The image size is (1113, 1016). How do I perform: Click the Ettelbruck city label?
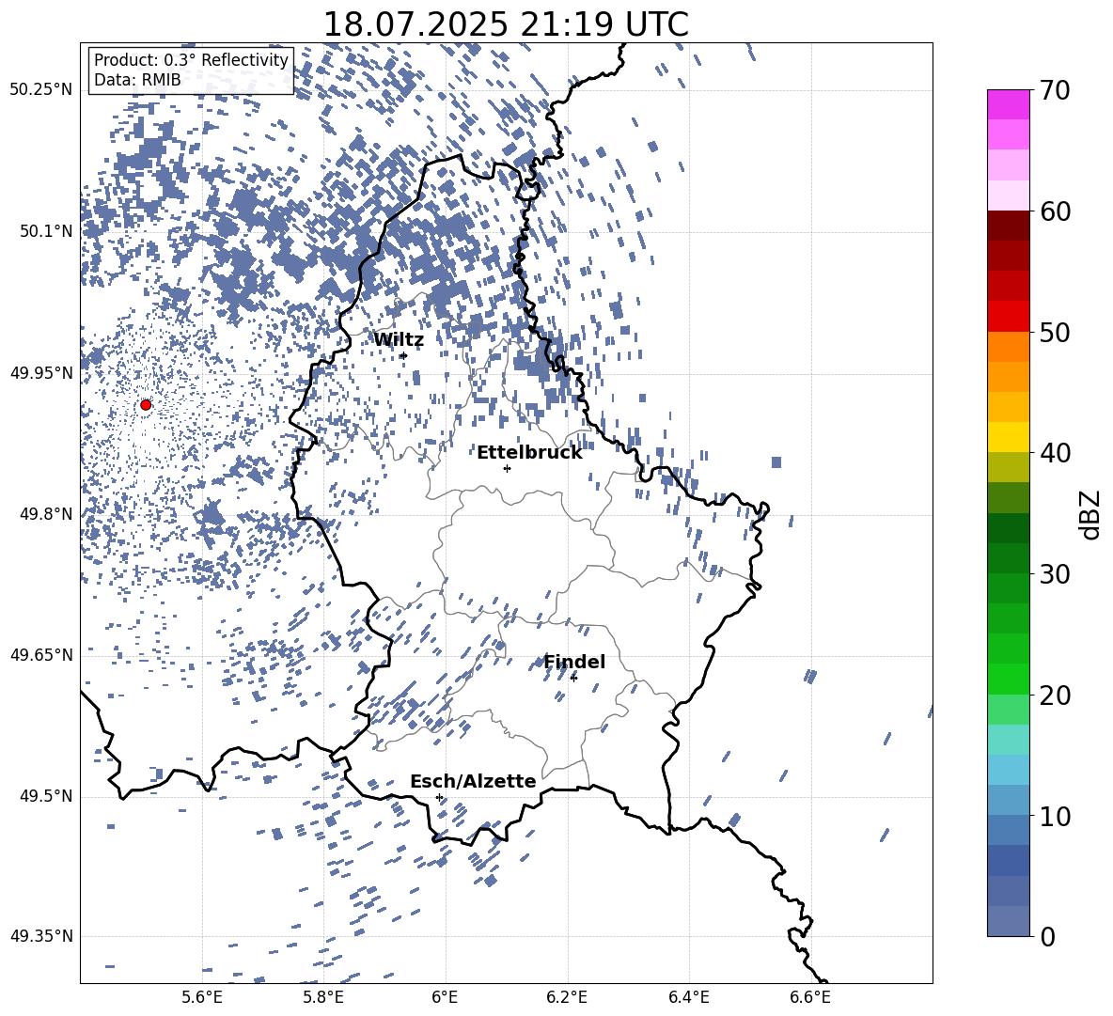pyautogui.click(x=529, y=453)
